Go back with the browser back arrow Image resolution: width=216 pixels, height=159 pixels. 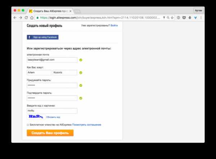[15, 18]
